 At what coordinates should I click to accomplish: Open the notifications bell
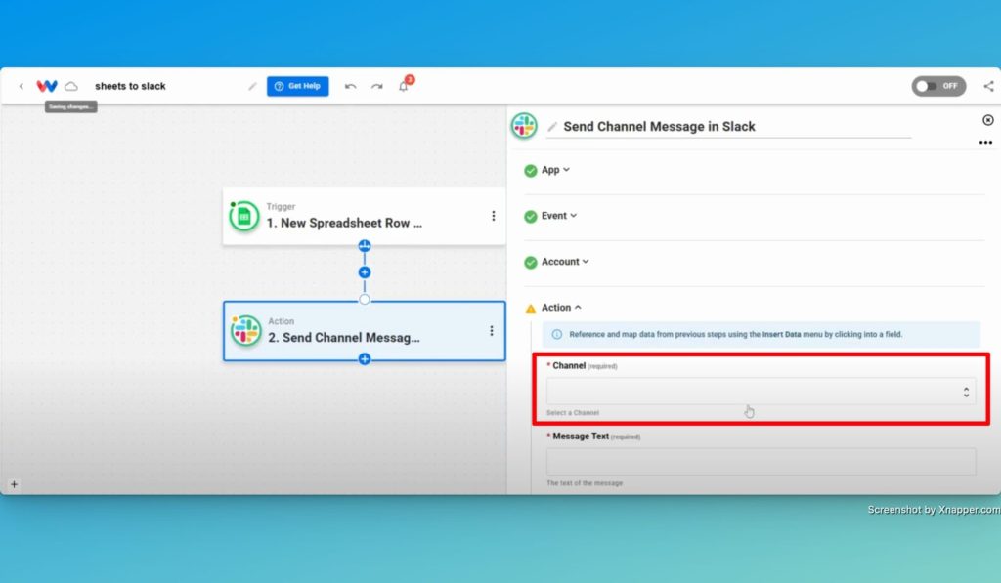(x=404, y=86)
